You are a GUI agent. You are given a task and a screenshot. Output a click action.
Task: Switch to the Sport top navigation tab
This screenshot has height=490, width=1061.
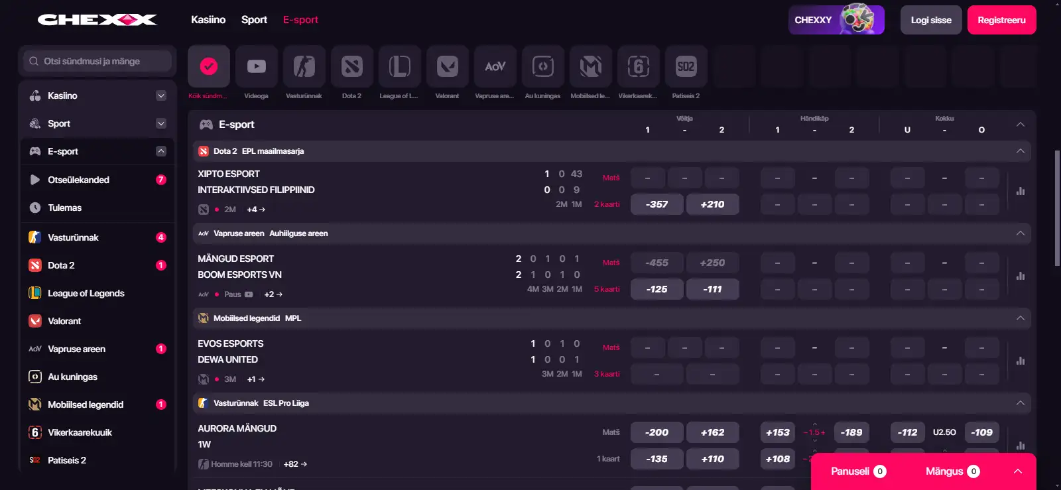click(254, 20)
